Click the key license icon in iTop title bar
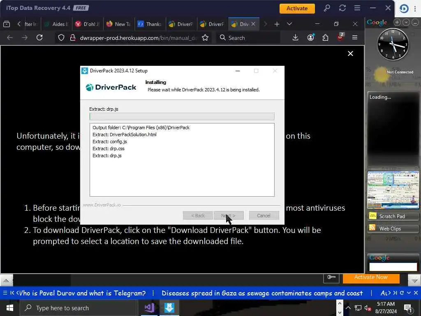The image size is (421, 316). tap(327, 8)
